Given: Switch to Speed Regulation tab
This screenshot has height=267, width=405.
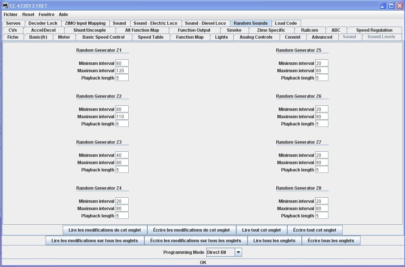Looking at the screenshot, I should click(374, 30).
